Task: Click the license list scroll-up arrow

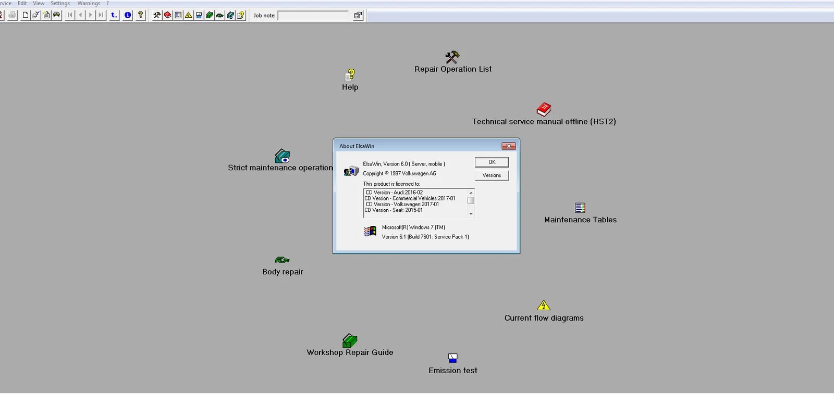Action: click(471, 193)
